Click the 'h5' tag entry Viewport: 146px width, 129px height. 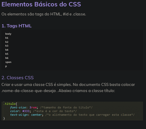(x=7, y=54)
